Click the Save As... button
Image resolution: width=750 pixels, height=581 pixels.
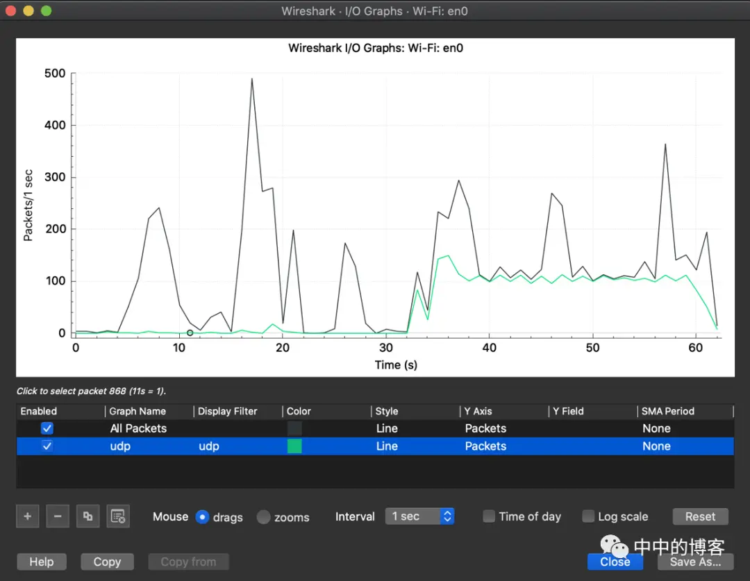click(695, 562)
